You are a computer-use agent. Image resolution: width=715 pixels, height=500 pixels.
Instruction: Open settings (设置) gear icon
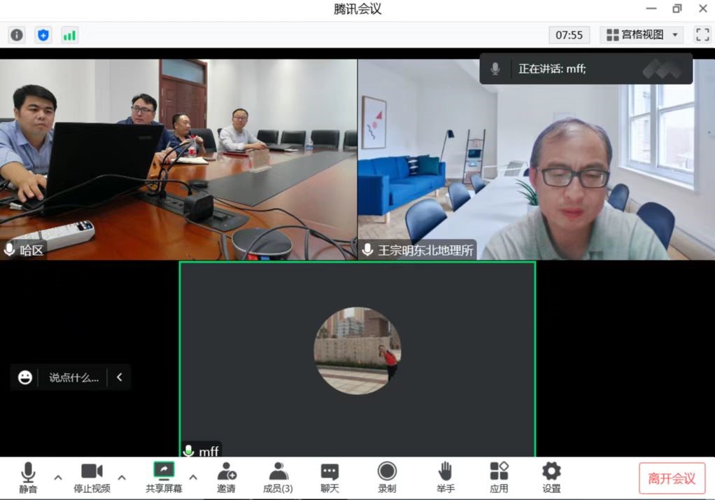pyautogui.click(x=551, y=477)
